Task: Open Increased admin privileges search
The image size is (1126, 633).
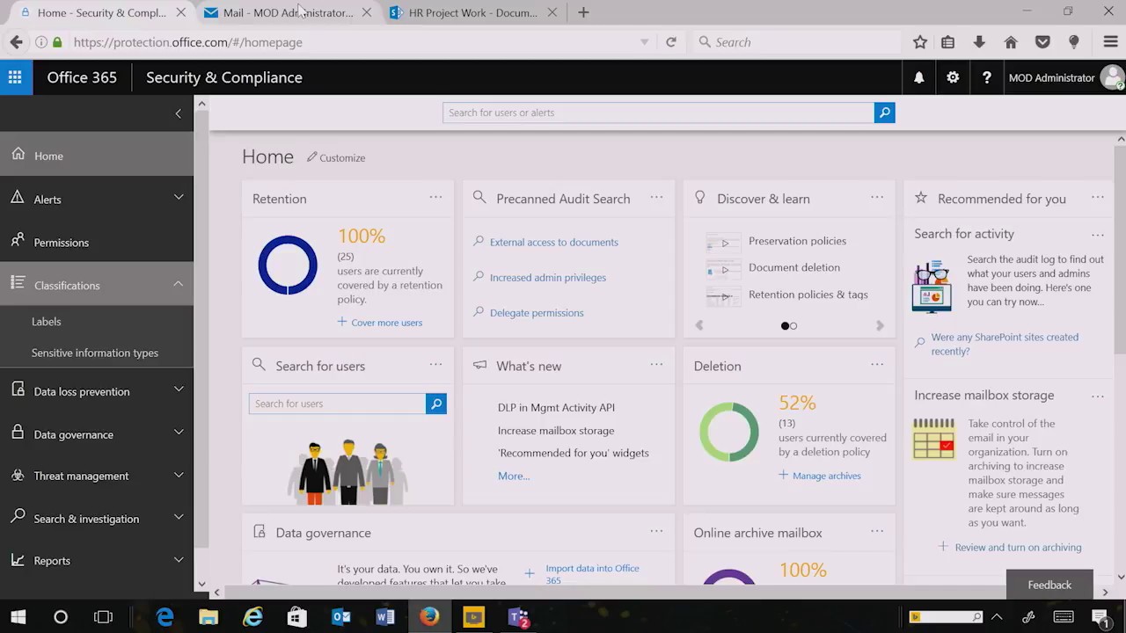Action: click(x=548, y=277)
